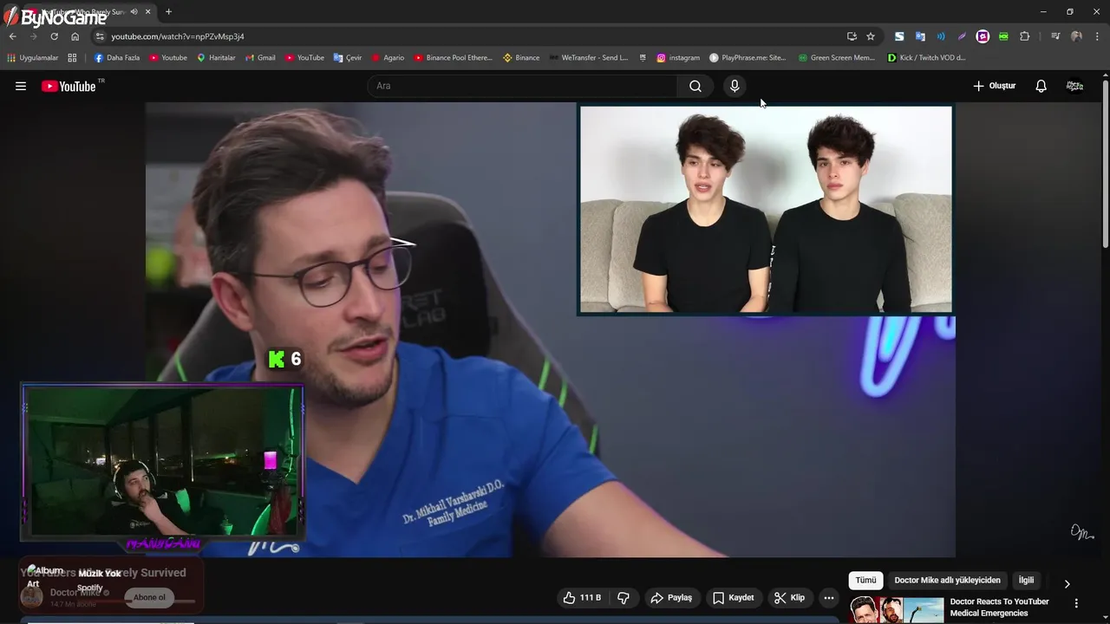The image size is (1110, 624).
Task: Open options for Doctor Reacts recommended video
Action: [1076, 603]
